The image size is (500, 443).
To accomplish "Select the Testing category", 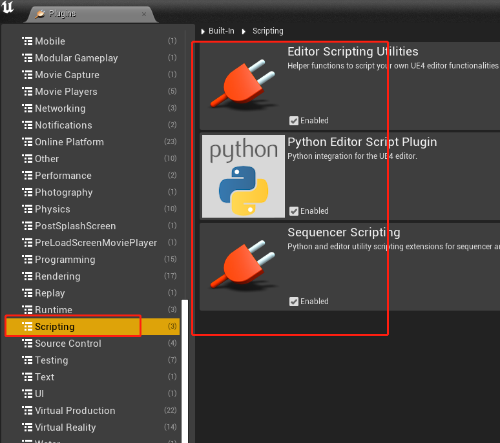I will point(92,360).
